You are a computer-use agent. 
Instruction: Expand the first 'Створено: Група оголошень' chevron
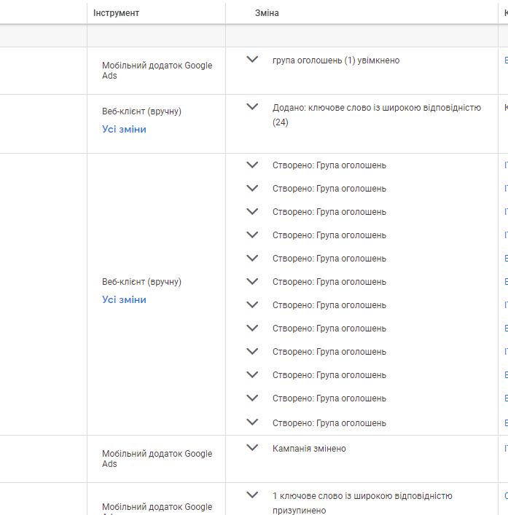(252, 165)
